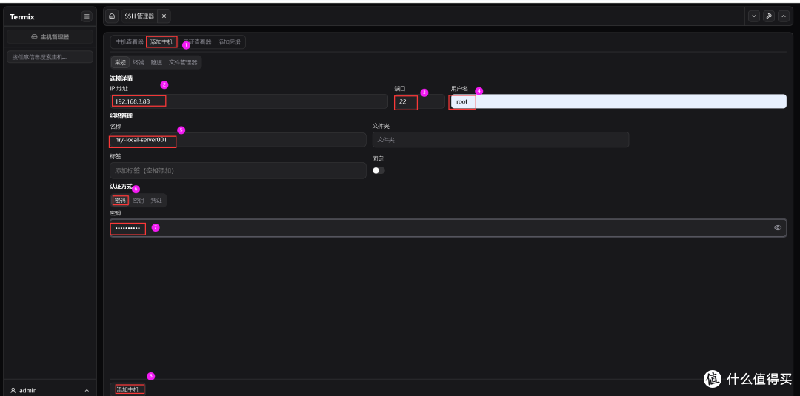Click the 连接详情 section heading

point(121,78)
